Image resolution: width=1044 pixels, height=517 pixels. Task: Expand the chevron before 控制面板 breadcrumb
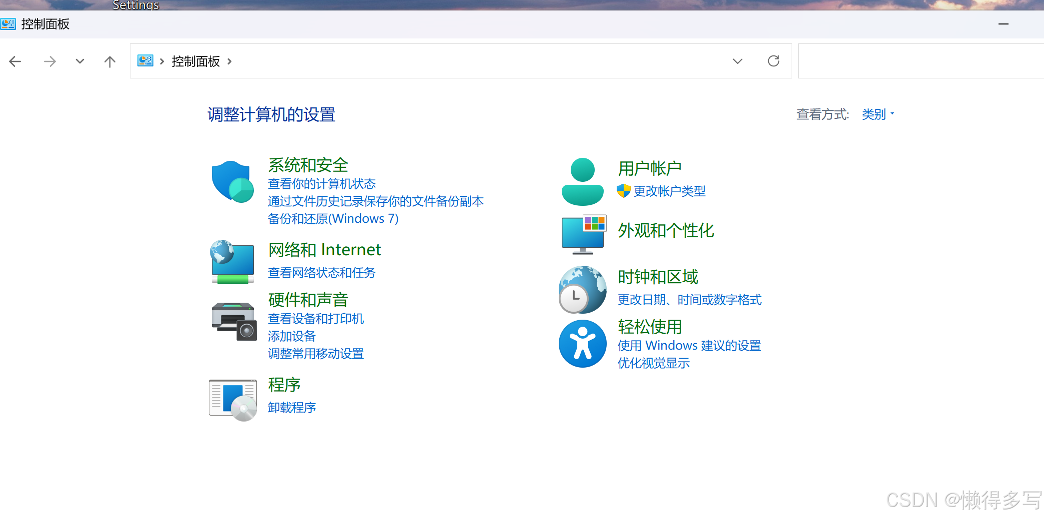point(162,61)
